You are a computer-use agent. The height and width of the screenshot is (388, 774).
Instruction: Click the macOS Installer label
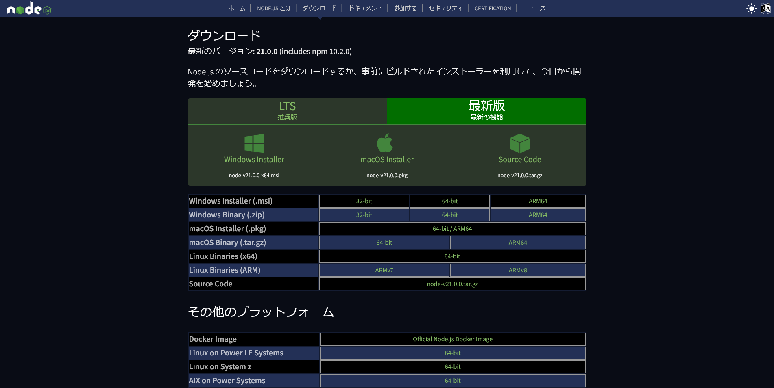click(x=387, y=160)
